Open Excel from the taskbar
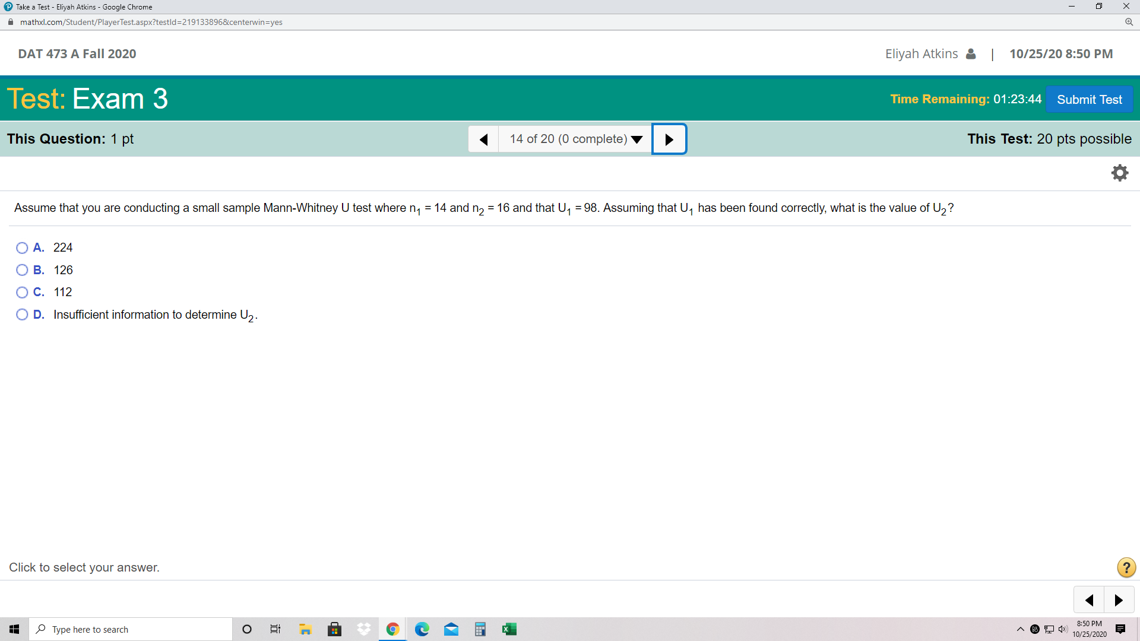This screenshot has width=1140, height=641. pos(509,629)
